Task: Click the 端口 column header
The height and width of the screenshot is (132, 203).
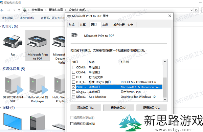Action: point(79,62)
